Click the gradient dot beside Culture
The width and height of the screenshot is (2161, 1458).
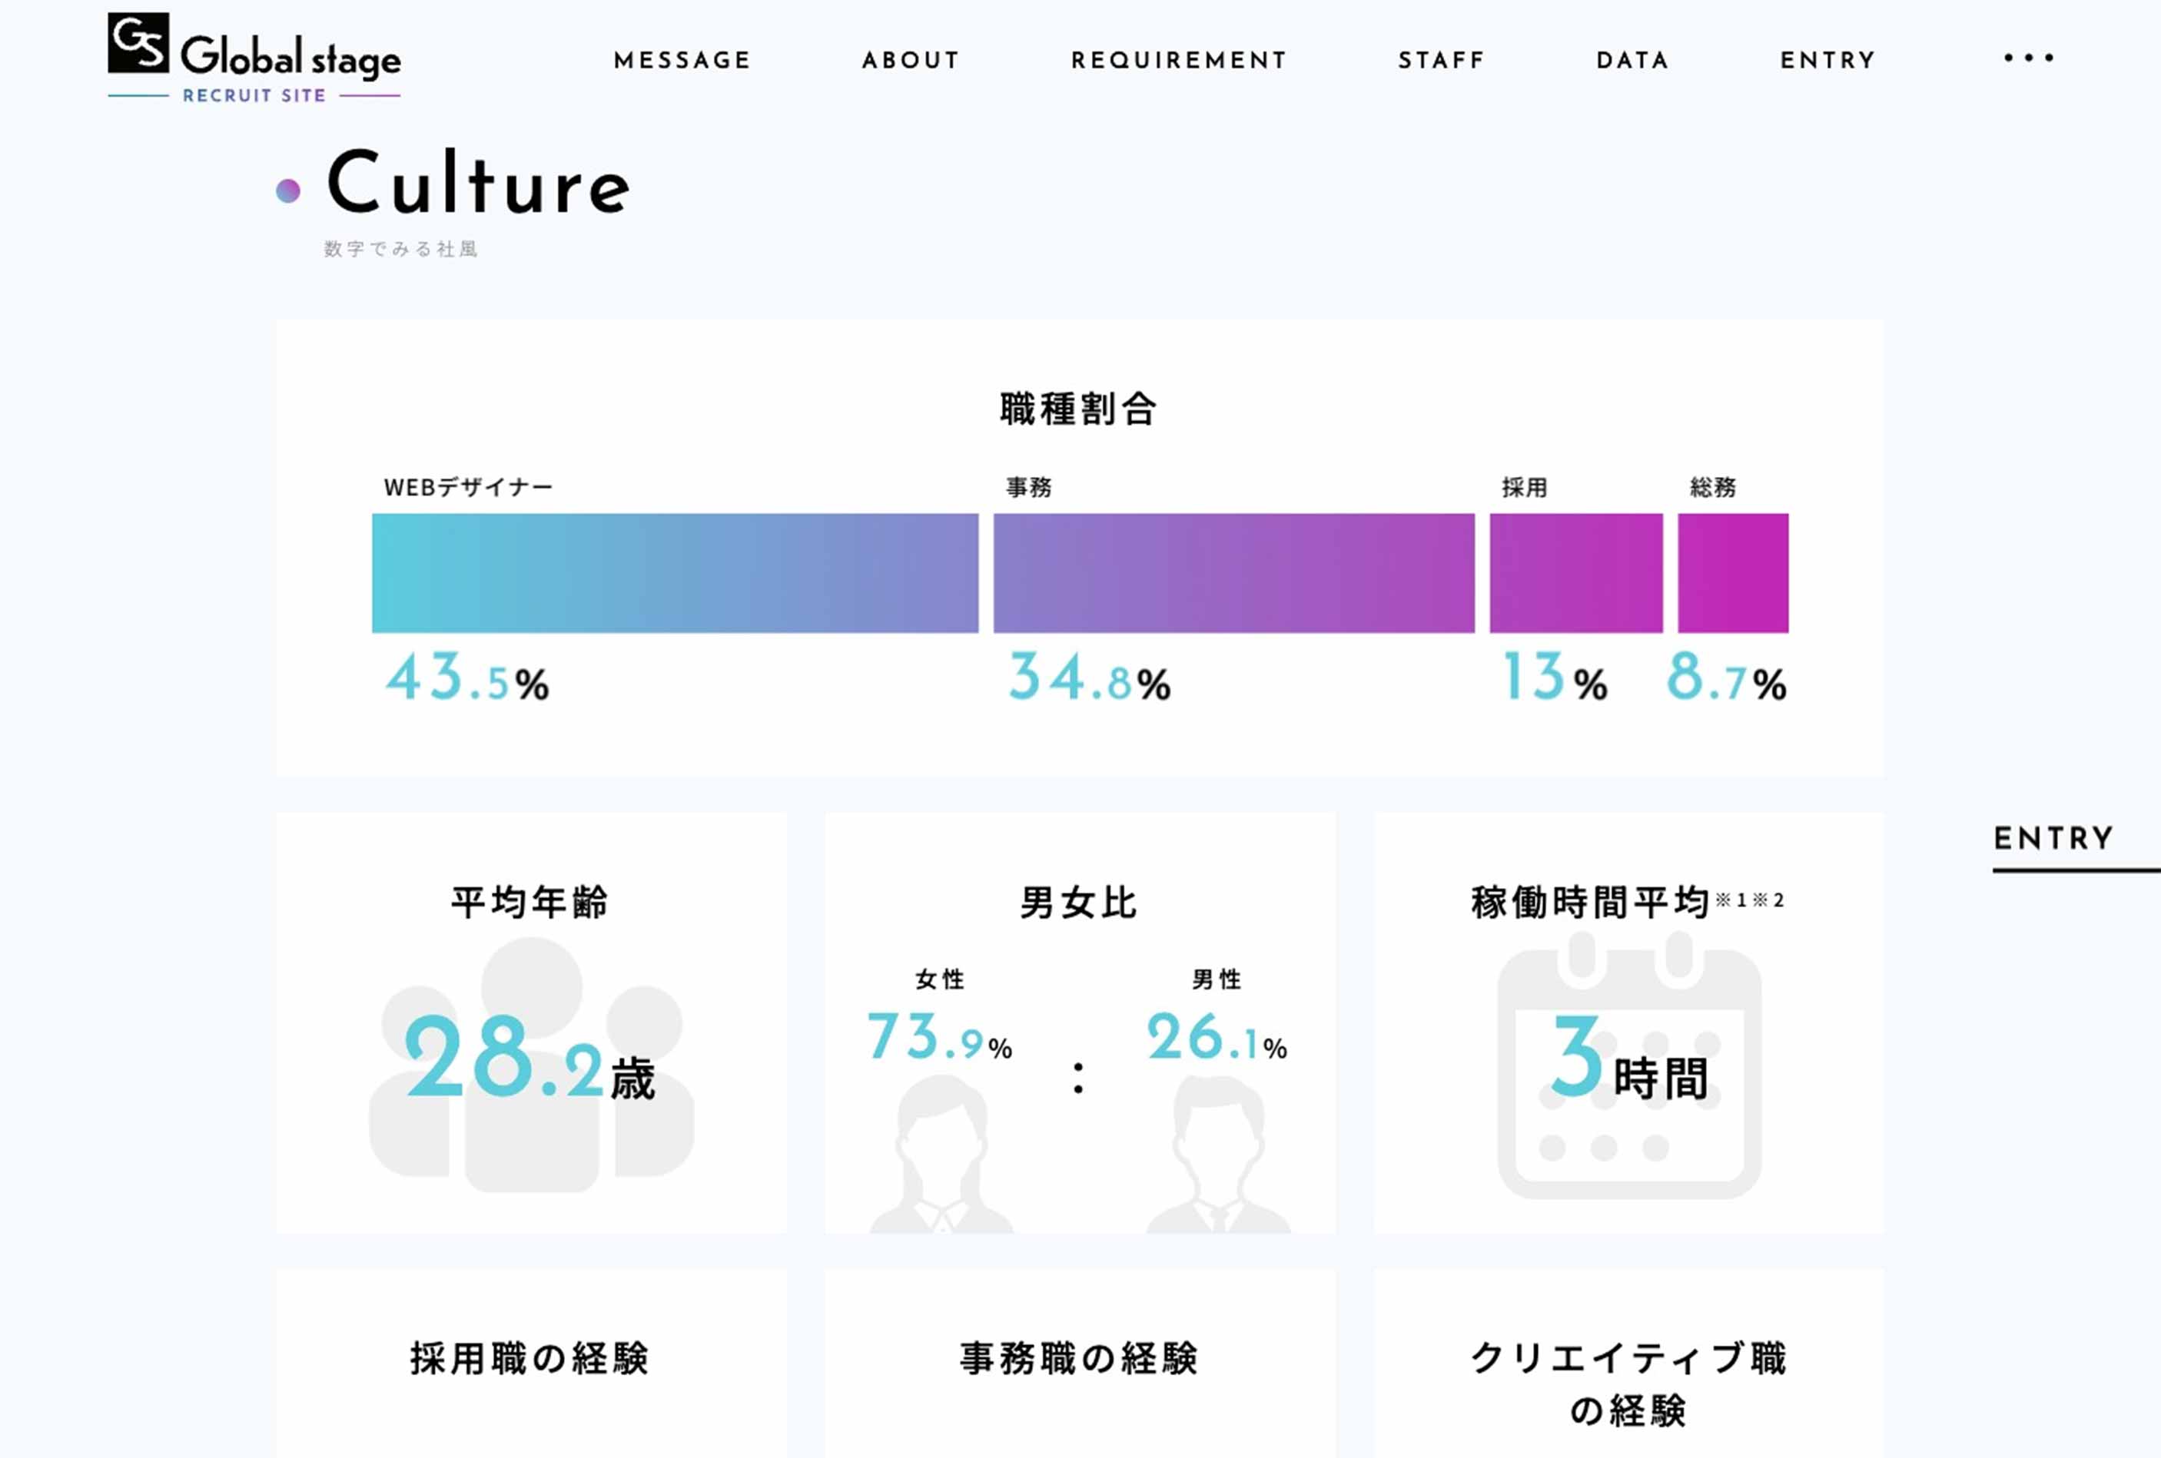[x=288, y=191]
